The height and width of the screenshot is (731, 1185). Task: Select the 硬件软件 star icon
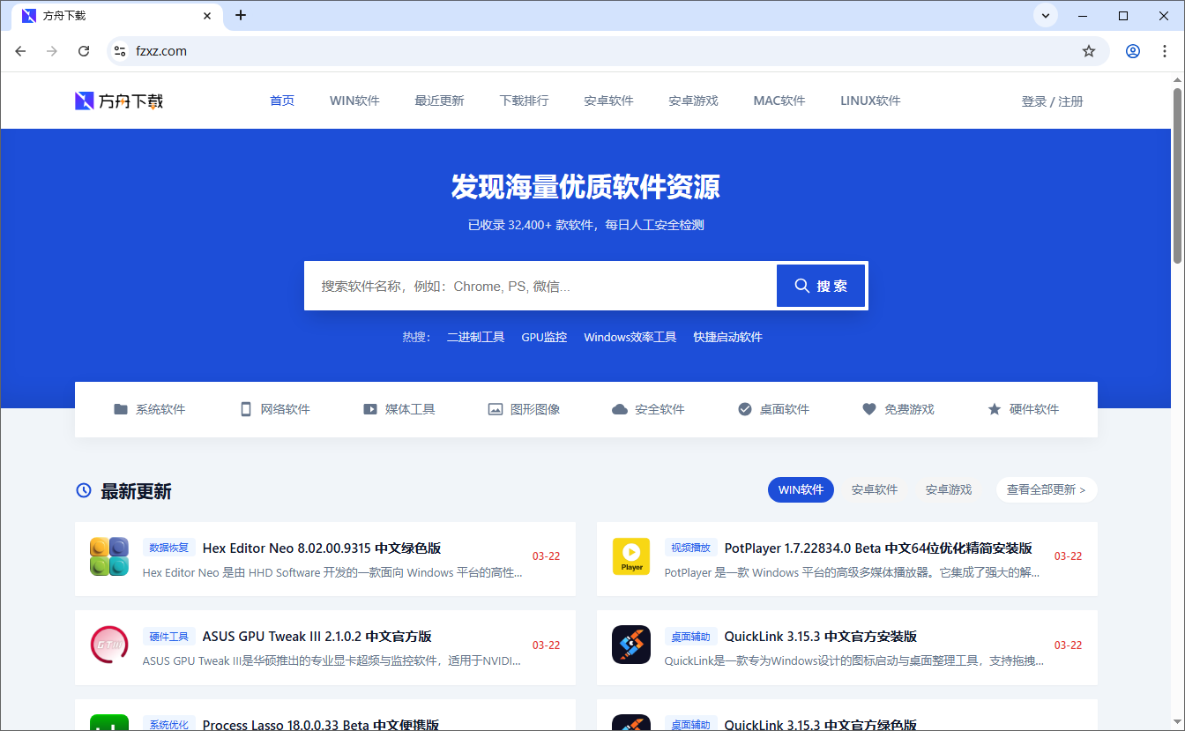click(x=995, y=408)
